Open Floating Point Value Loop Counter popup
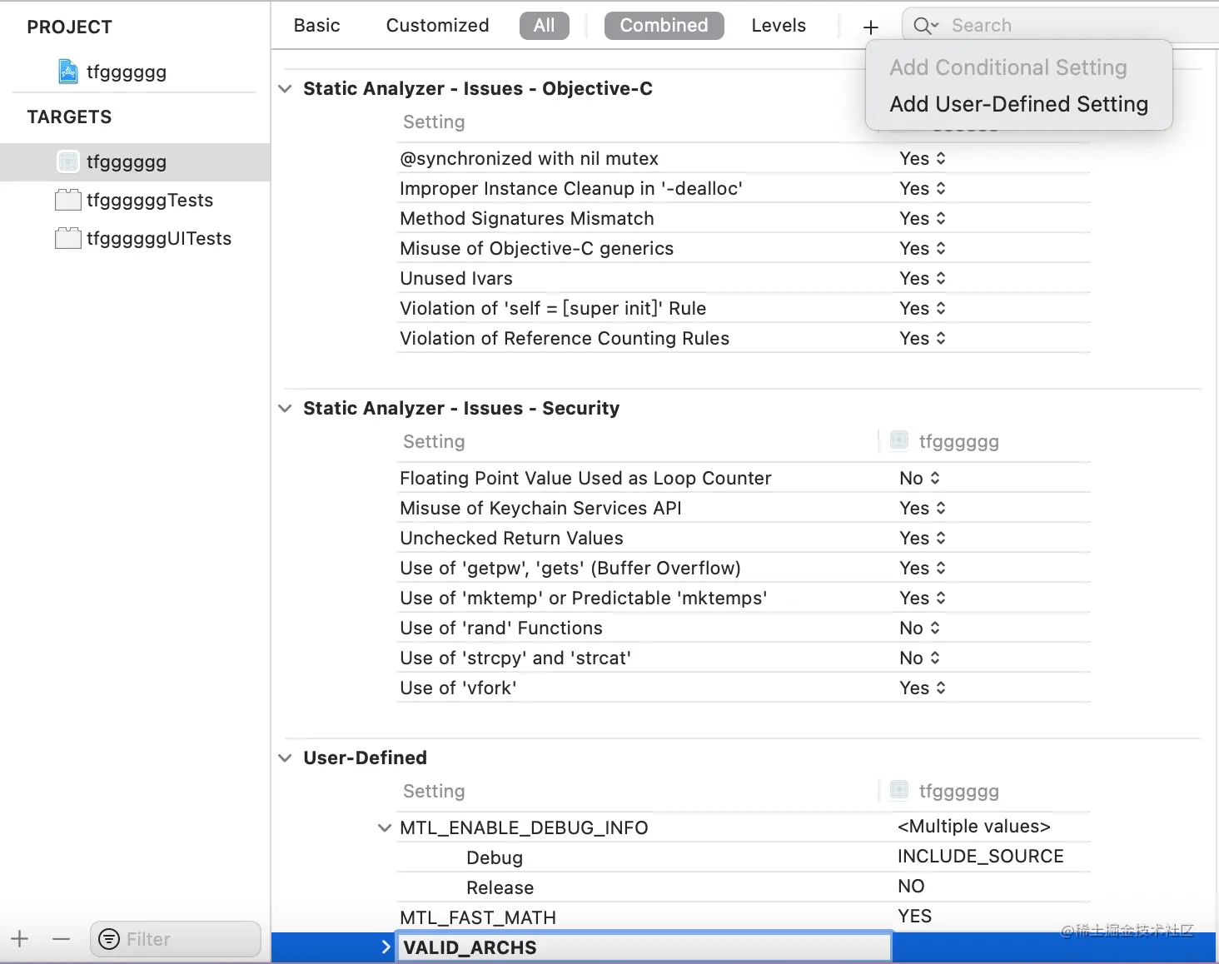Screen dimensions: 1219x964 coord(920,478)
